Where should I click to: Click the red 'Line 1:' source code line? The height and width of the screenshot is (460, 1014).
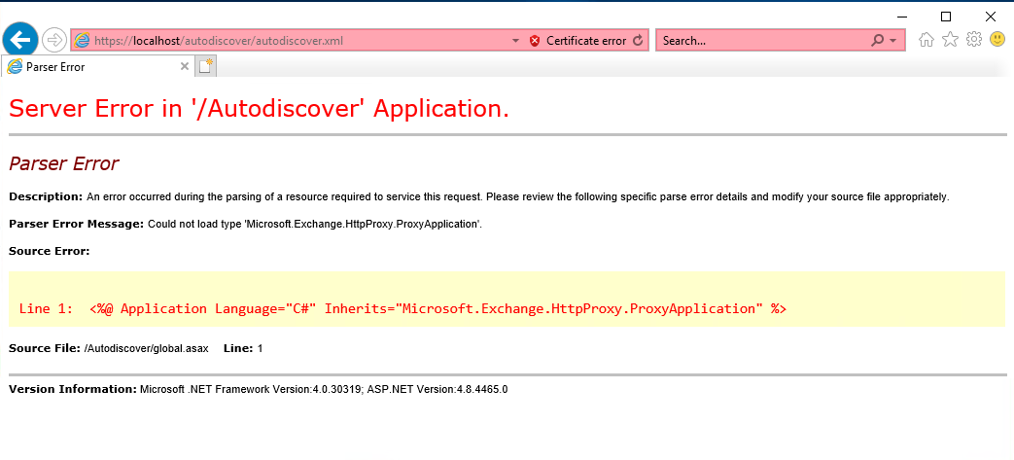click(402, 308)
